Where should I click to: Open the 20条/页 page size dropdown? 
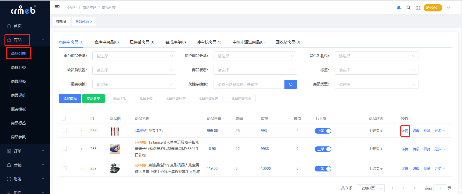(370, 188)
